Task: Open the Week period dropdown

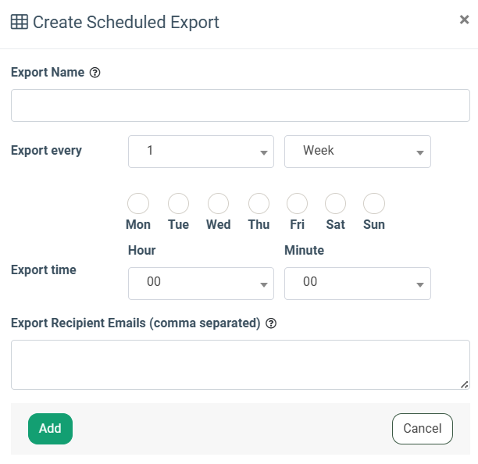Action: [357, 152]
